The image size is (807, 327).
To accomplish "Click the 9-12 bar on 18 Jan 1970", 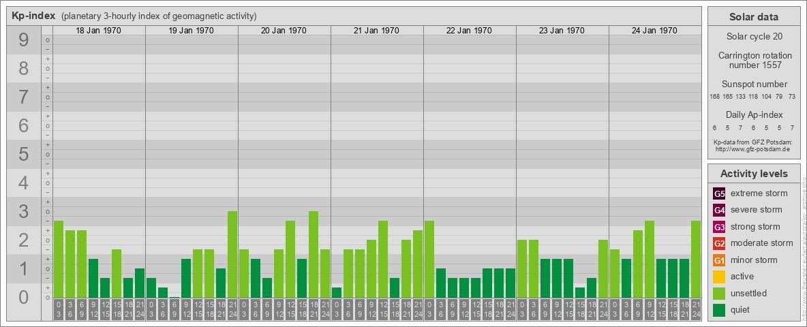I will click(93, 278).
